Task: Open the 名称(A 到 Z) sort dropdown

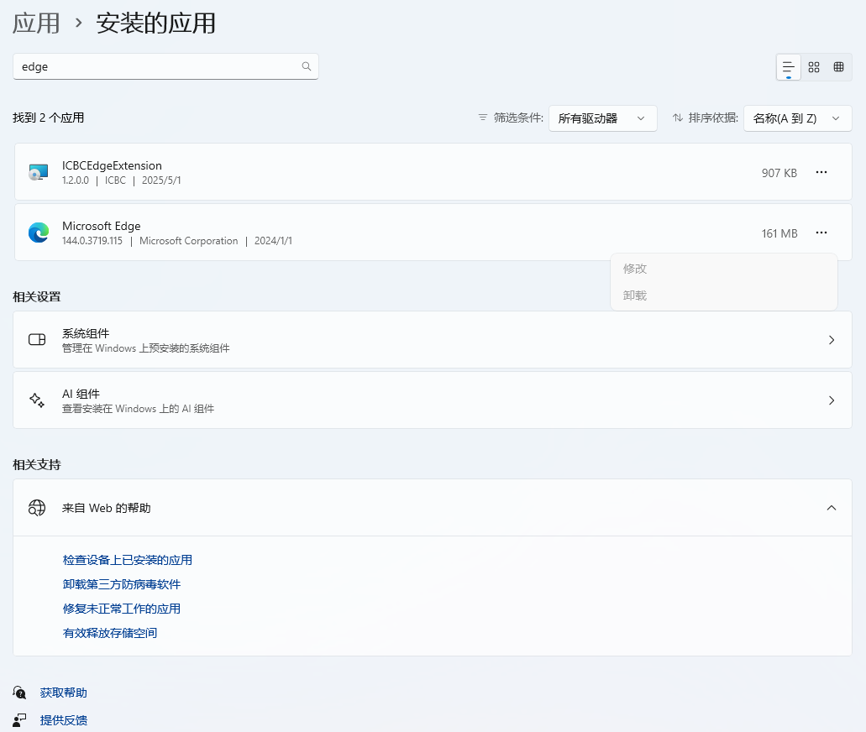Action: tap(797, 118)
